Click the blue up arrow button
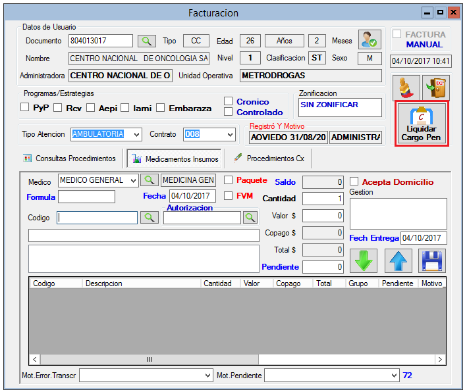Screen dimensions: 467x392 [x=398, y=261]
